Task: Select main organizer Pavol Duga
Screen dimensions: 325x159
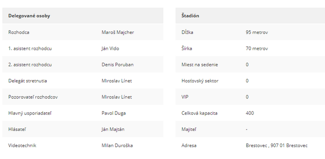Action: coord(114,113)
